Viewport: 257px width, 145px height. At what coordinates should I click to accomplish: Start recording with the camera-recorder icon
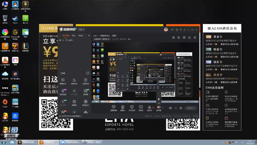point(170,108)
